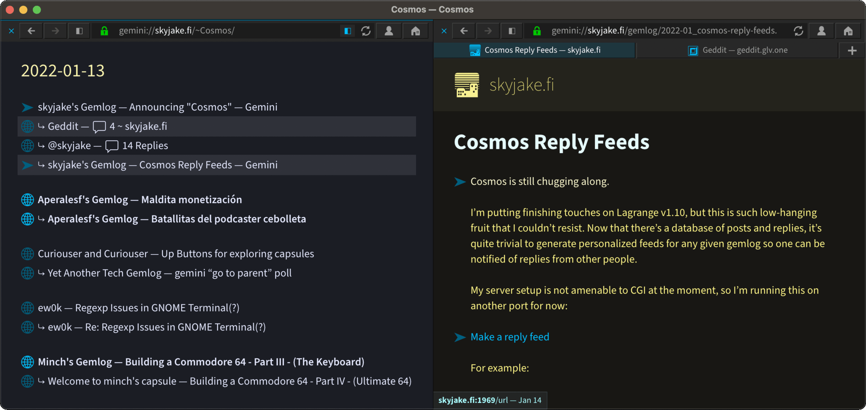The height and width of the screenshot is (410, 866).
Task: Open Curiouser and Curiouser Up Buttons link
Action: 176,254
